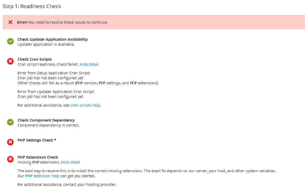Click the green check icon beside Updater Application Availability

pyautogui.click(x=10, y=41)
